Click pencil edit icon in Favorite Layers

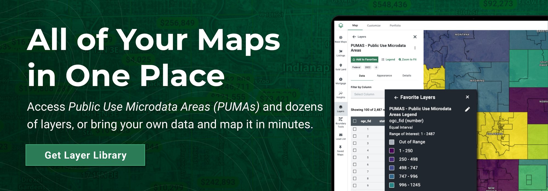[467, 109]
